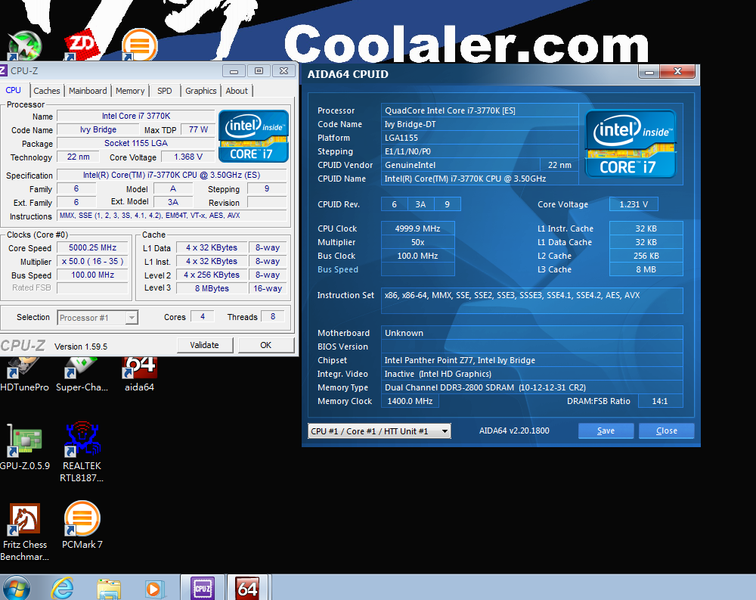
Task: Switch to the Memory tab
Action: (x=130, y=91)
